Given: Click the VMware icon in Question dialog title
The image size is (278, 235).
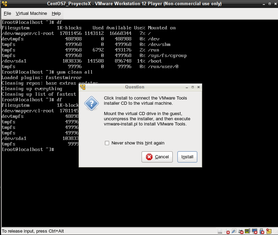Looking at the screenshot, I should (x=83, y=87).
